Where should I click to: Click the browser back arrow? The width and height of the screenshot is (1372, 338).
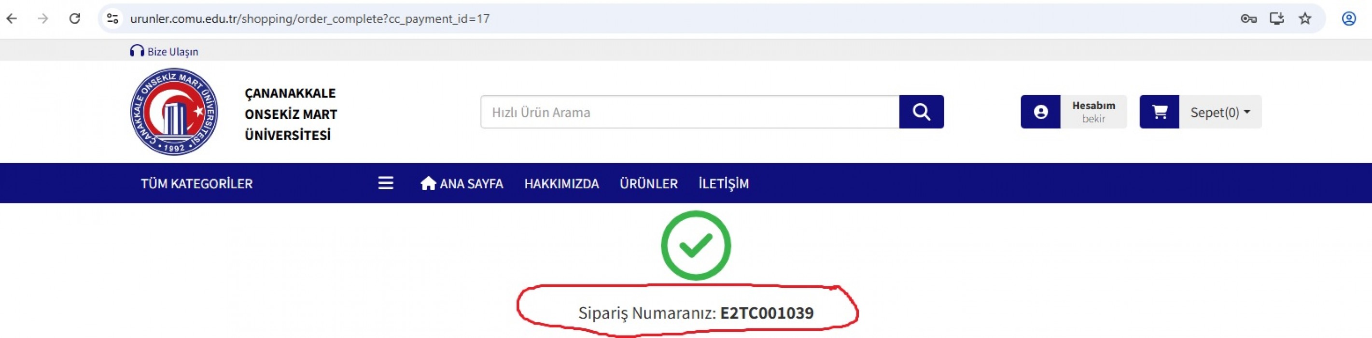click(x=12, y=19)
